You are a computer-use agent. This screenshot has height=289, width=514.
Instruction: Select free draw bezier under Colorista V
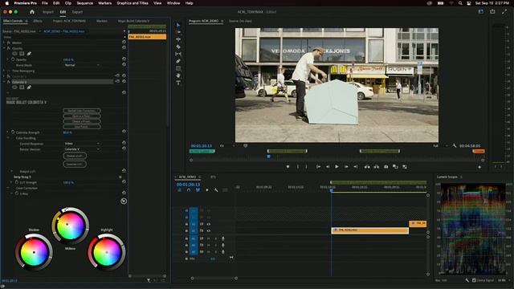coord(29,88)
